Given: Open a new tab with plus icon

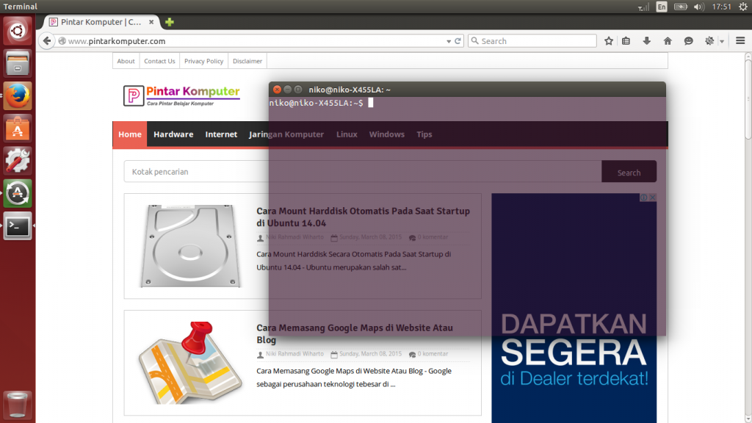Looking at the screenshot, I should coord(170,22).
